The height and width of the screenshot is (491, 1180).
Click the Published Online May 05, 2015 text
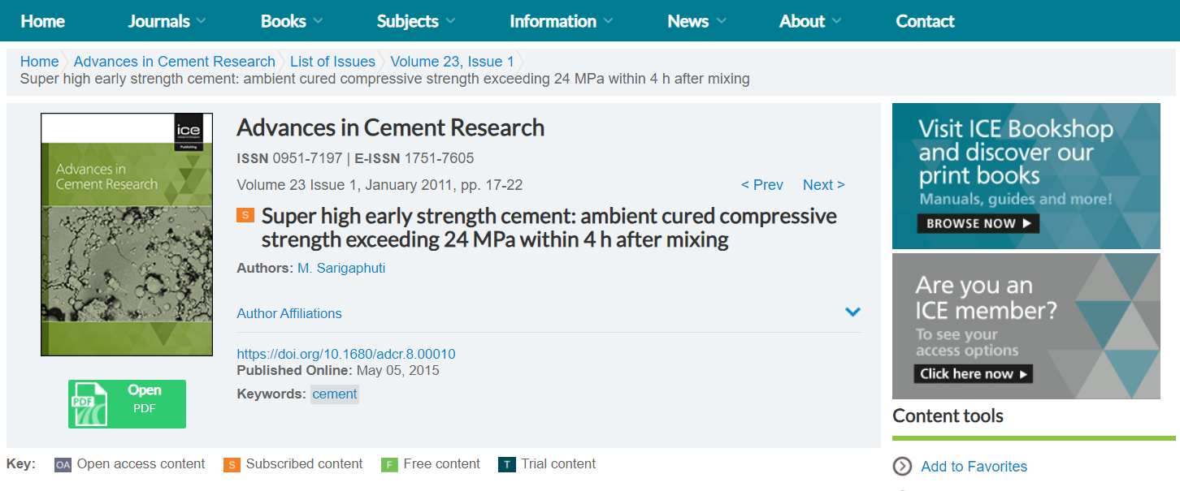point(338,370)
